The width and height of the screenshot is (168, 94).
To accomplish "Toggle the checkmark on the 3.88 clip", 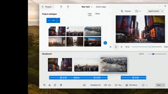I will (125, 59).
